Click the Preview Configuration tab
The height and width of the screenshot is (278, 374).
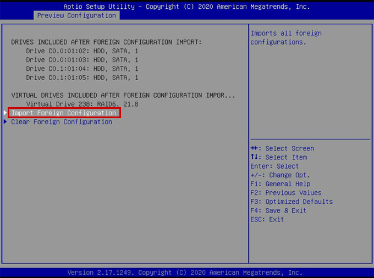76,15
